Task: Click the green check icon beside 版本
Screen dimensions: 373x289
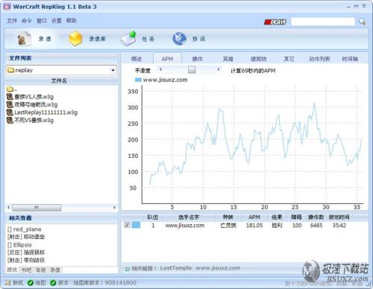Action: (x=53, y=283)
